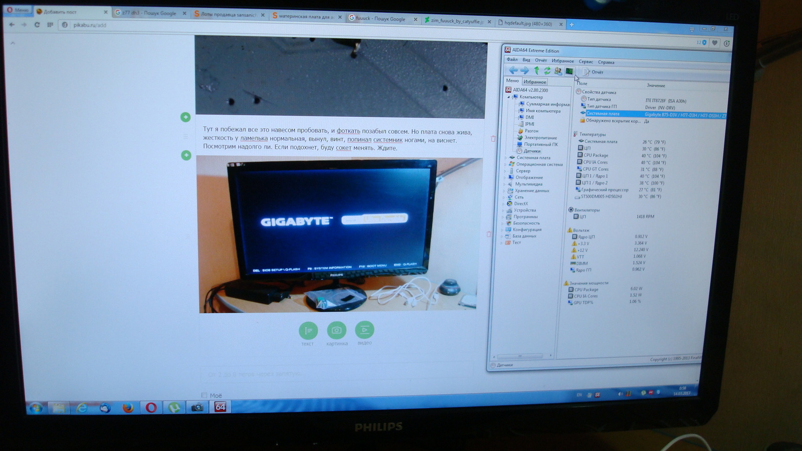Open the Windows Start menu
Viewport: 802px width, 451px height.
pos(36,408)
